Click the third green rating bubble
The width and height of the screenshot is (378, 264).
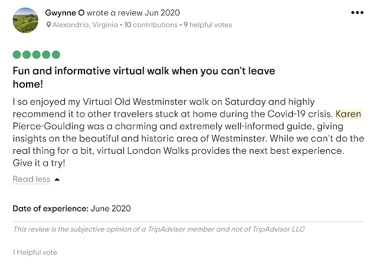click(36, 54)
